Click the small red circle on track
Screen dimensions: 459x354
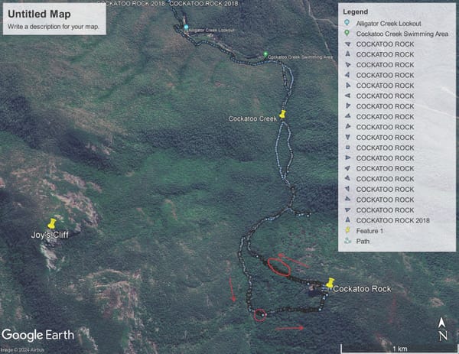[259, 315]
